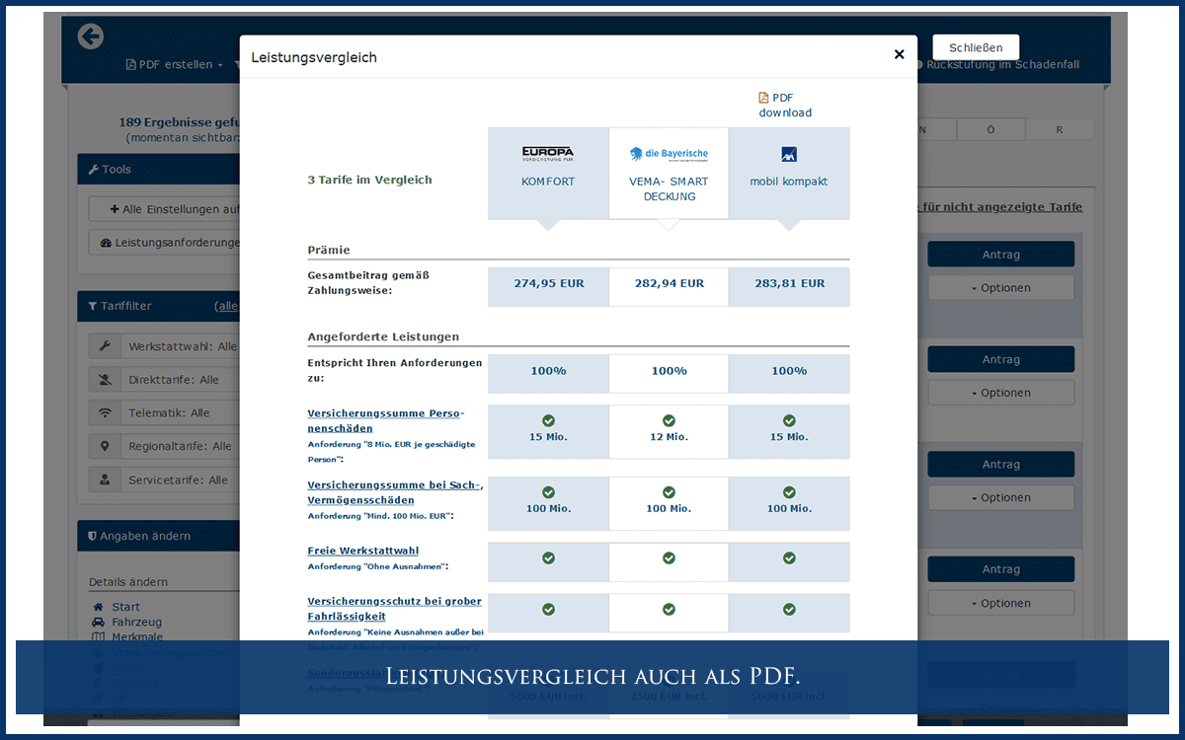The width and height of the screenshot is (1185, 740).
Task: Click the 274,95 EUR premium cell
Action: 548,286
